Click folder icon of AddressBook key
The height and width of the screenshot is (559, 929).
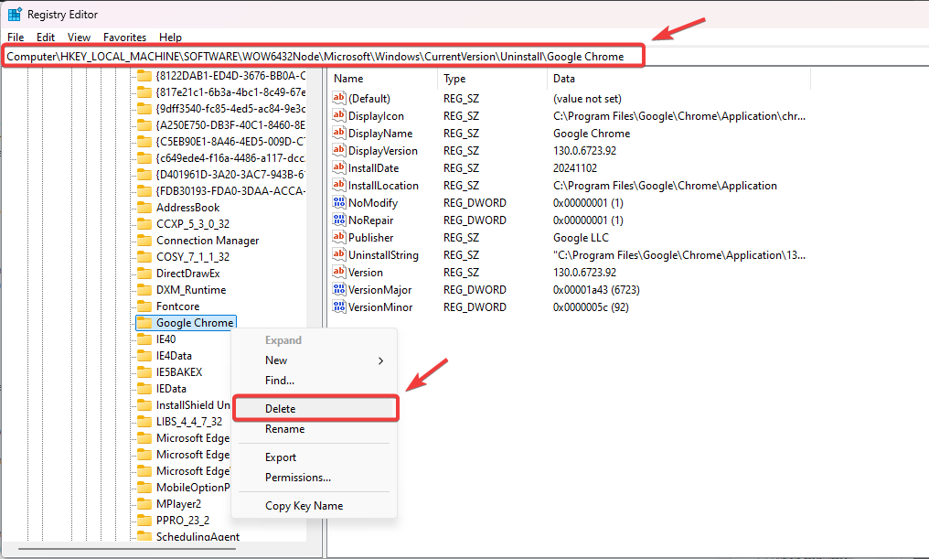[144, 208]
